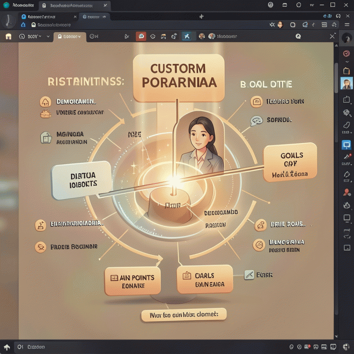Image resolution: width=354 pixels, height=354 pixels.
Task: Open the profile avatar at sidebar top
Action: 347,38
